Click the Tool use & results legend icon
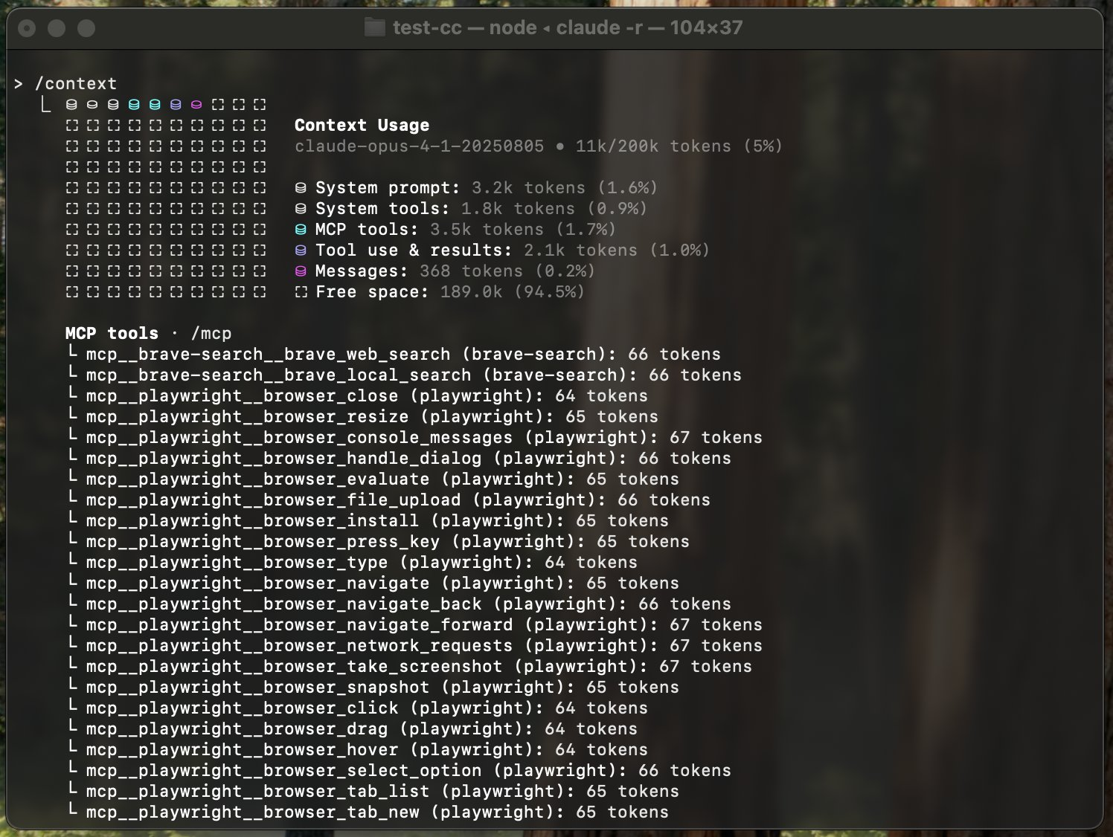 (301, 251)
